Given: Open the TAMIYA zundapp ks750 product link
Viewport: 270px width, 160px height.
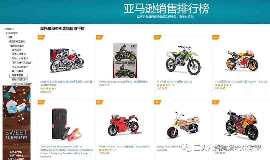Looking at the screenshot, I should coord(123,82).
